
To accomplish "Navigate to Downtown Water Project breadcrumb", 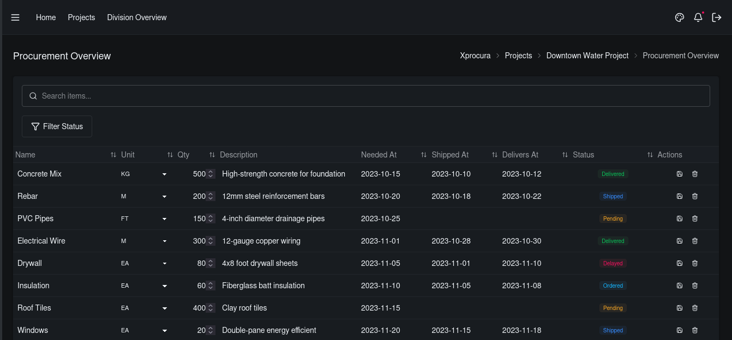I will pyautogui.click(x=587, y=56).
